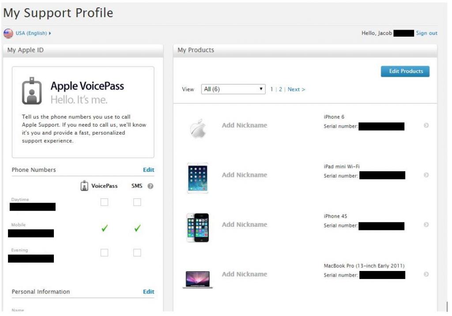452x316 pixels.
Task: Toggle SMS checkmark for the Mobile number
Action: (138, 228)
